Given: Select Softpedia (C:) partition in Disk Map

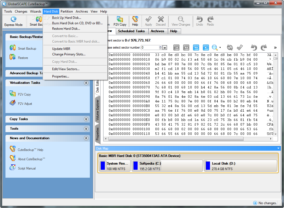Looking at the screenshot, I should [167, 166].
